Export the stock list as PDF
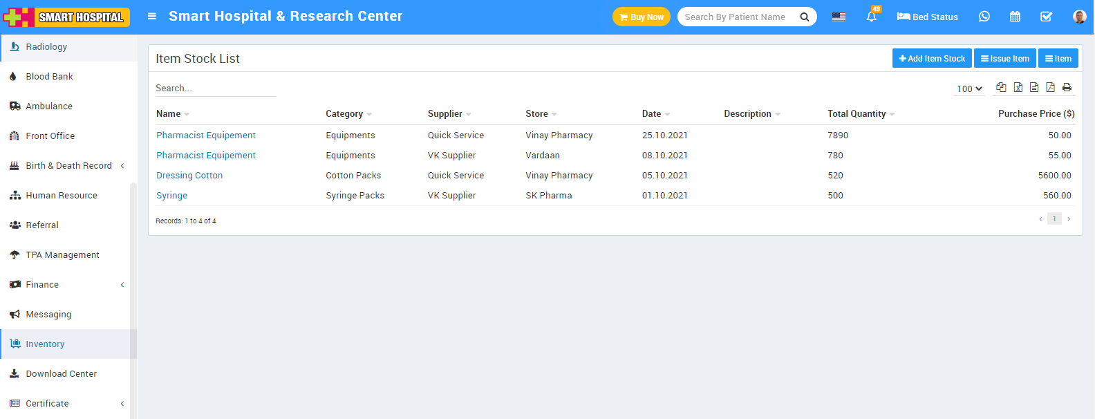The image size is (1095, 419). point(1050,87)
